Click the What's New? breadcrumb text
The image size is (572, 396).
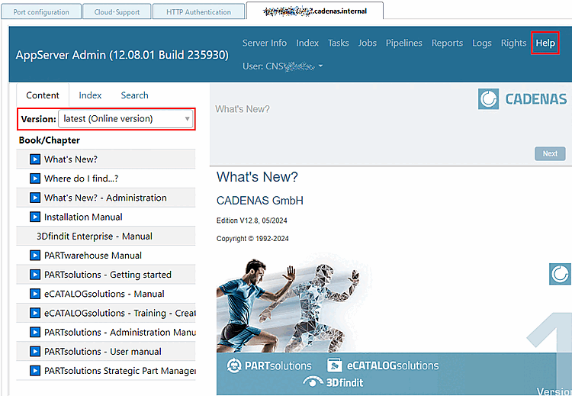pyautogui.click(x=243, y=109)
